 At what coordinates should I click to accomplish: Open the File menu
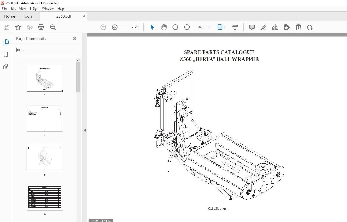4,8
